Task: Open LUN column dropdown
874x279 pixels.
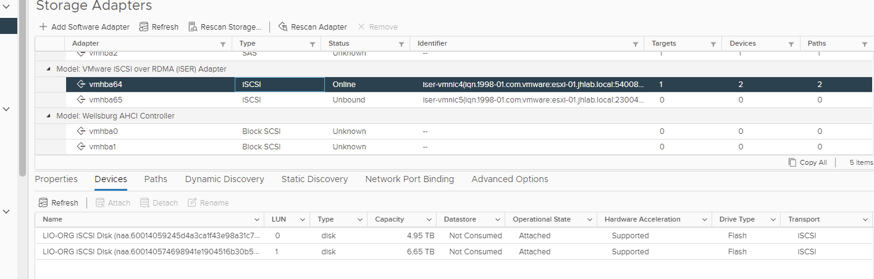Action: (302, 220)
